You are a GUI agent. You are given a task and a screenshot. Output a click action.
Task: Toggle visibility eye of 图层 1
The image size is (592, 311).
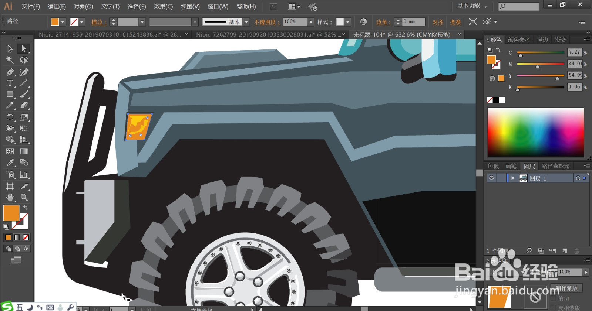click(x=491, y=178)
